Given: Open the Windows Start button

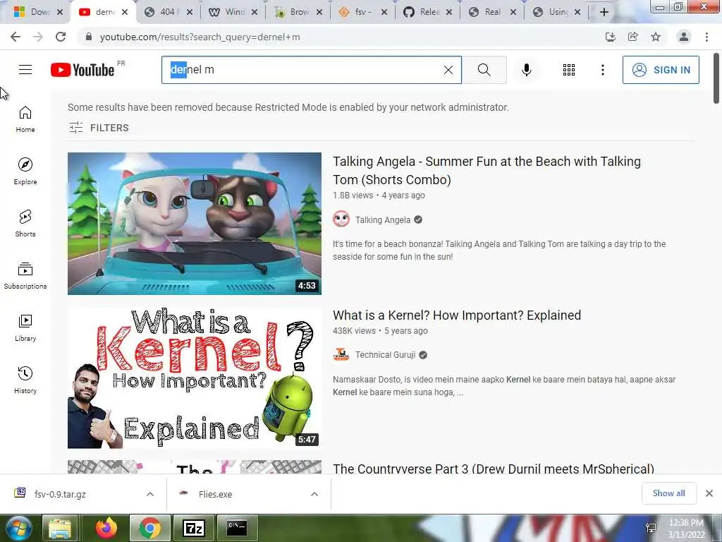Looking at the screenshot, I should coord(18,528).
